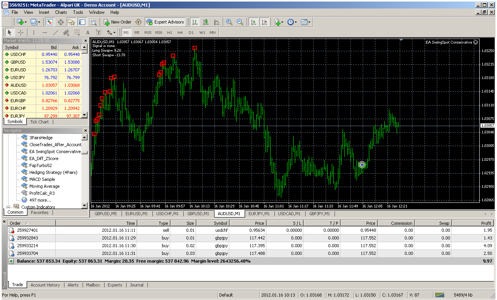Switch to the GBPJPY,M1 chart tab
497x300 pixels.
pyautogui.click(x=319, y=213)
